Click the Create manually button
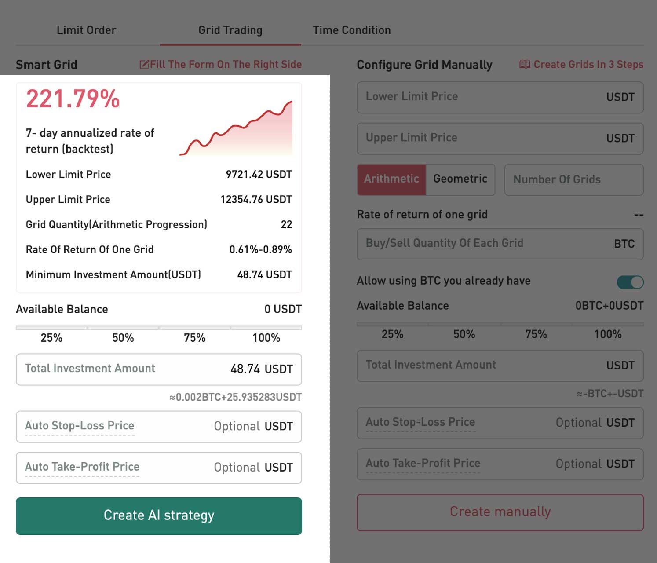Screen dimensions: 657x563 (x=500, y=512)
